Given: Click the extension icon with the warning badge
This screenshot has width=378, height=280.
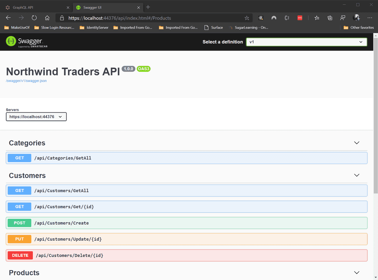Looking at the screenshot, I should point(261,18).
